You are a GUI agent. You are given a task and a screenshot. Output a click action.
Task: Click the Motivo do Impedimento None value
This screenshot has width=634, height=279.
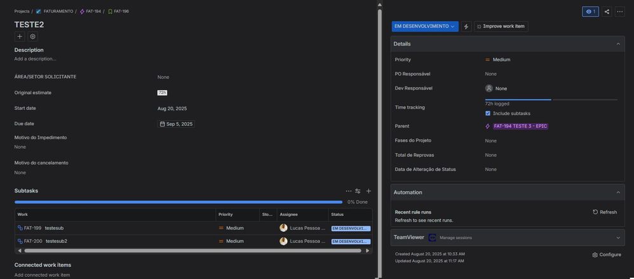pos(20,147)
